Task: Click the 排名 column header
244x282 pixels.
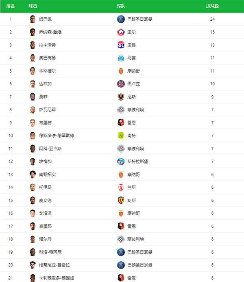Action: (11, 6)
